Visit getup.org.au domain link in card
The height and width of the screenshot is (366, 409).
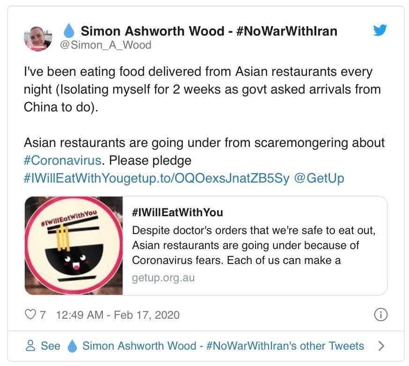163,278
